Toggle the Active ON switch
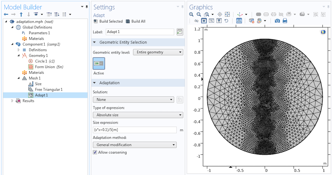The width and height of the screenshot is (332, 175). click(x=99, y=63)
